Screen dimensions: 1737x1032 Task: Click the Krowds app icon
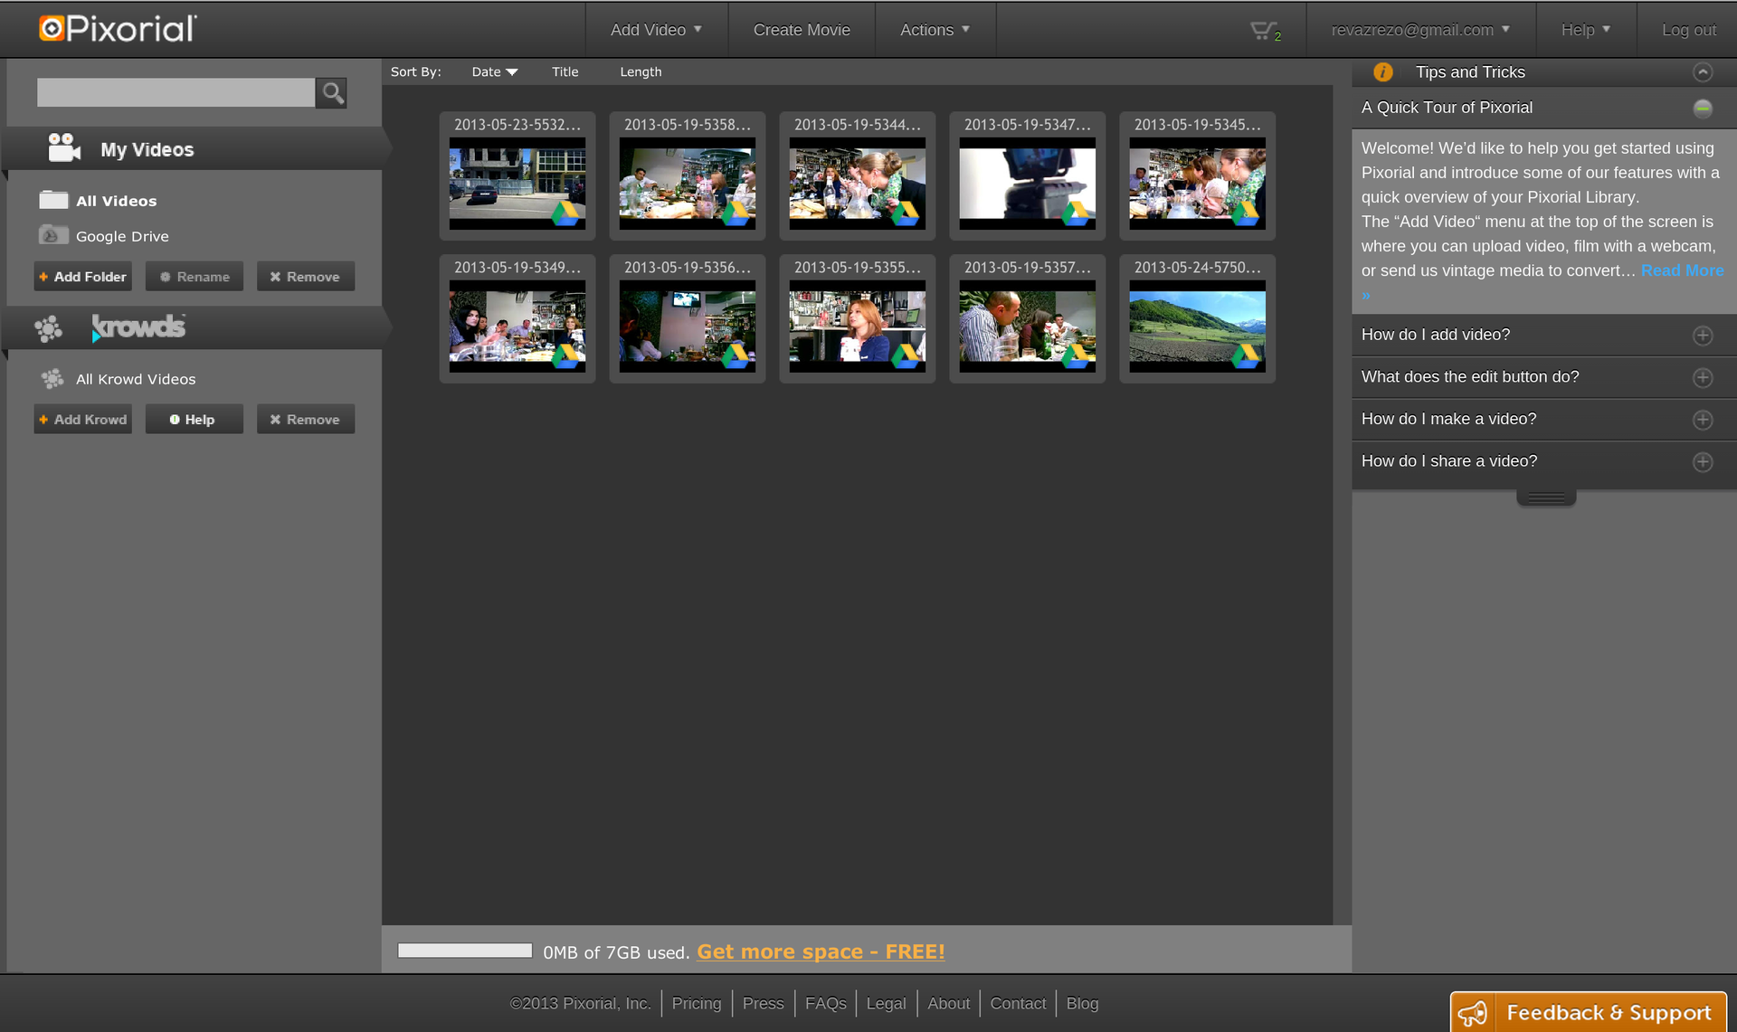click(49, 327)
